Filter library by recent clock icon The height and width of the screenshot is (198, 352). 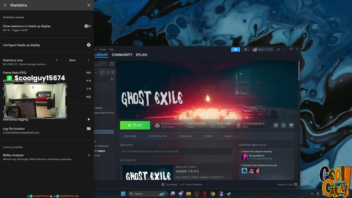[108, 72]
